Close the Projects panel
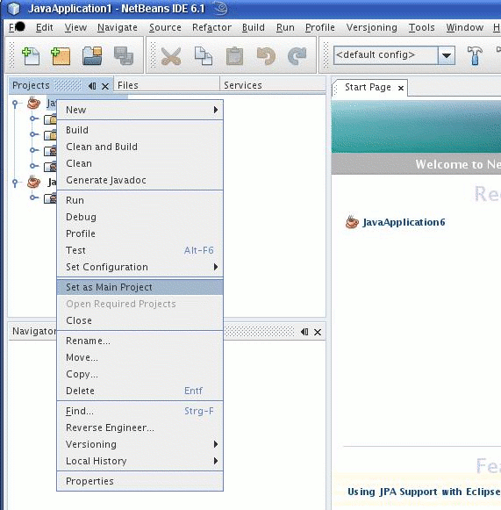This screenshot has height=510, width=501. coord(105,87)
